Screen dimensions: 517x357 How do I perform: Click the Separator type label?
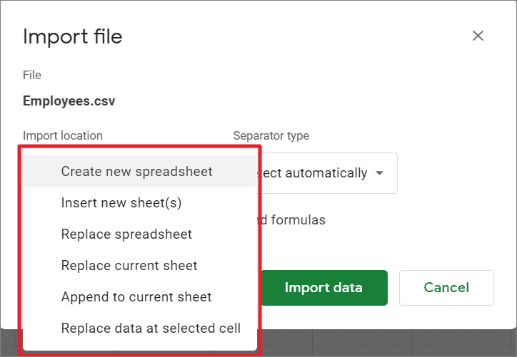(271, 135)
